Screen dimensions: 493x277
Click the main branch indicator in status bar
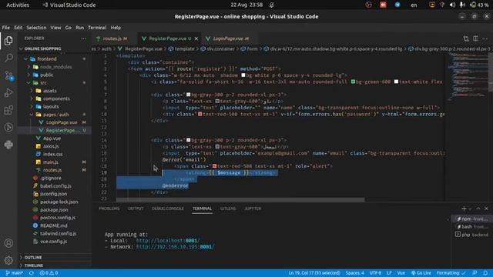[x=15, y=273]
